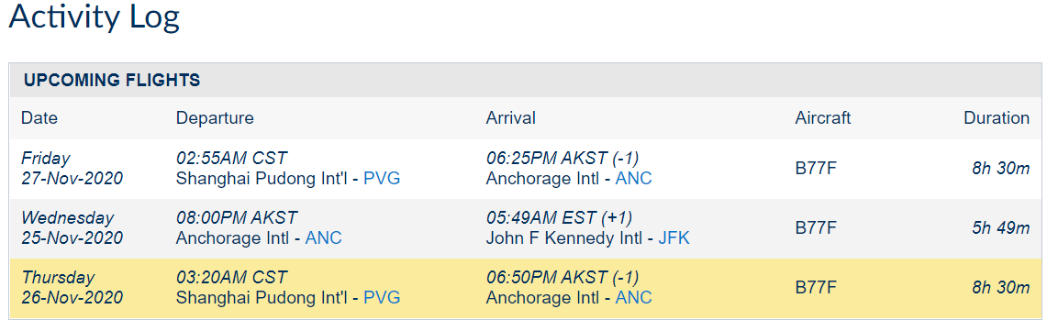Click the Activity Log page title
1058x331 pixels.
point(94,17)
